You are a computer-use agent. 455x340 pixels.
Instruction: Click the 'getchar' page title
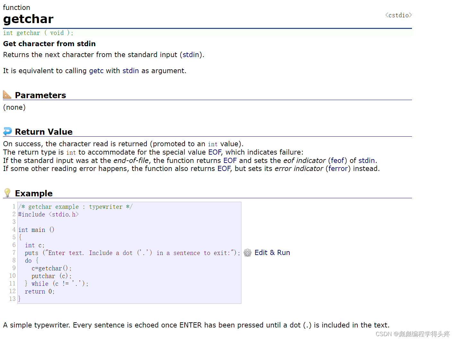click(28, 19)
